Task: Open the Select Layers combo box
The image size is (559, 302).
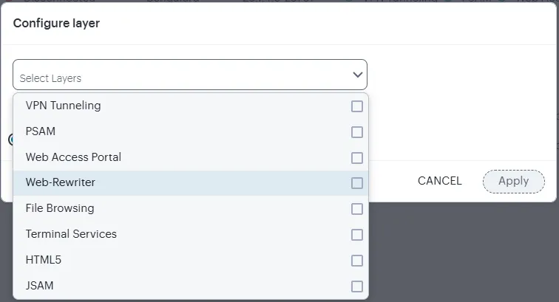Action: point(189,75)
